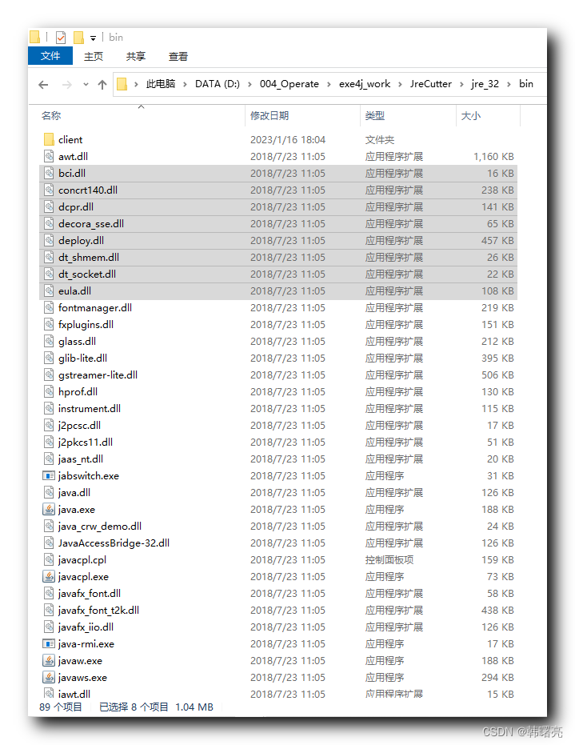The height and width of the screenshot is (745, 575).
Task: Go forward with the right arrow button
Action: click(67, 85)
